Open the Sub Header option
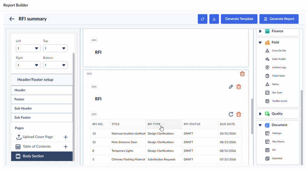 [42, 108]
